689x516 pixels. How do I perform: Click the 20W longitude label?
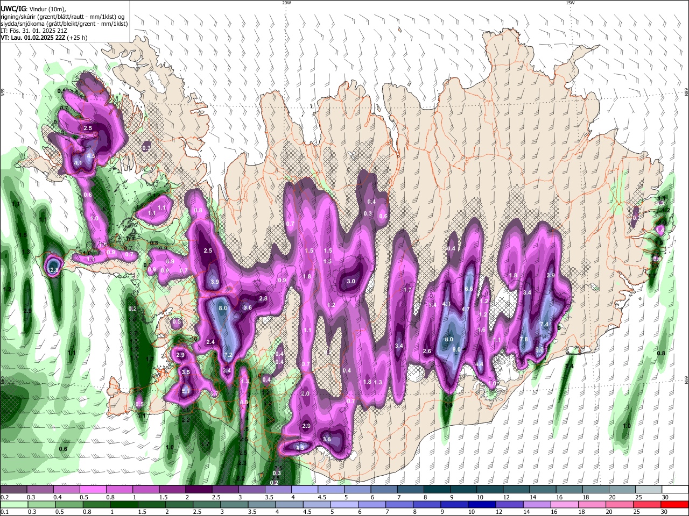tap(286, 3)
